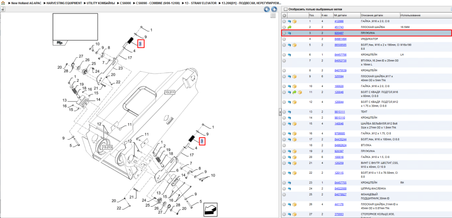Select the 'ШПРИЦ-МАСЛЕНКА' description text
452x218 pixels.
[372, 189]
